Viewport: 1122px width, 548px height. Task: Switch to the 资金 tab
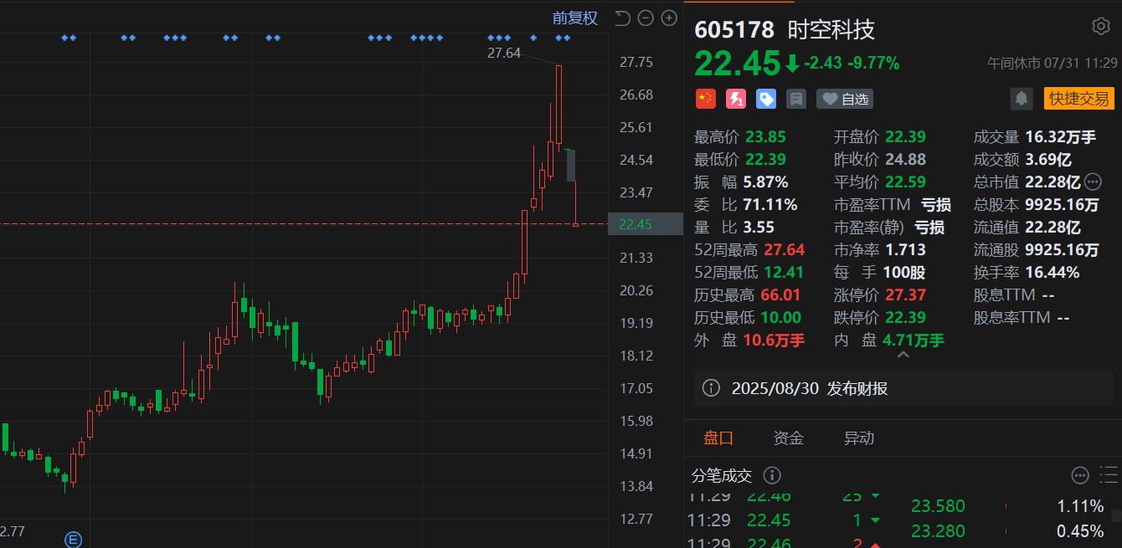click(789, 438)
